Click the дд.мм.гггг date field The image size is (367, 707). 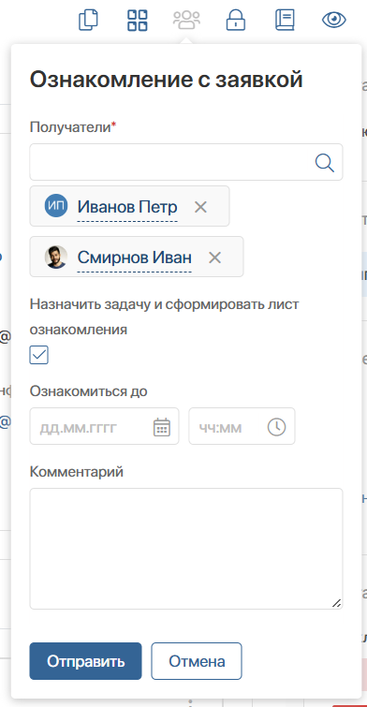tap(104, 426)
